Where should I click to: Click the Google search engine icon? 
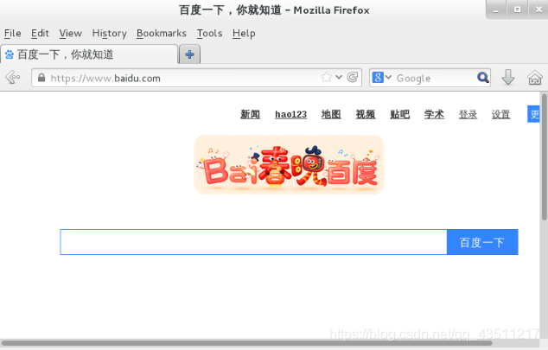click(378, 77)
